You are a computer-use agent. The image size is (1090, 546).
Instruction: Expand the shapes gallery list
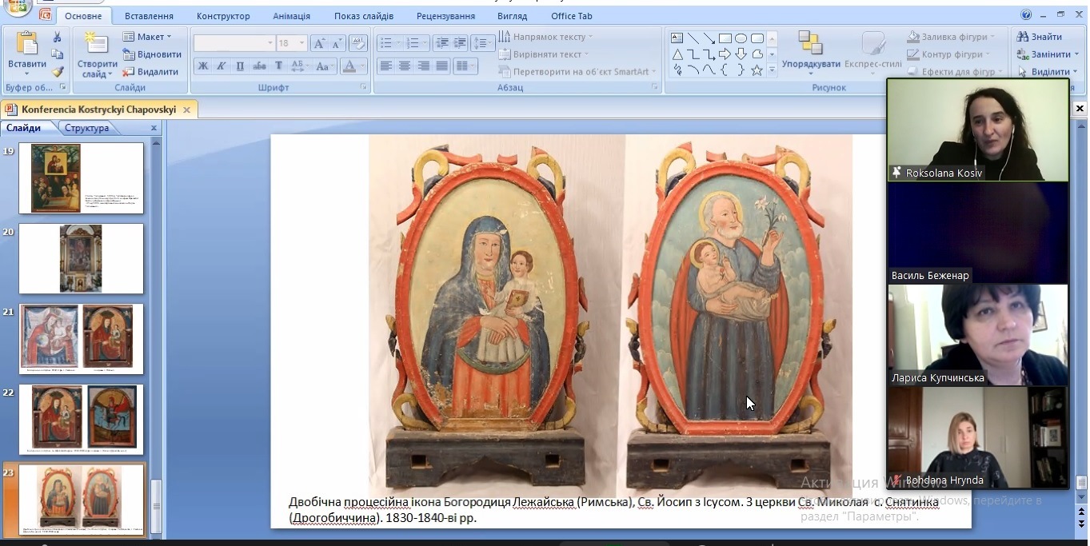[772, 71]
